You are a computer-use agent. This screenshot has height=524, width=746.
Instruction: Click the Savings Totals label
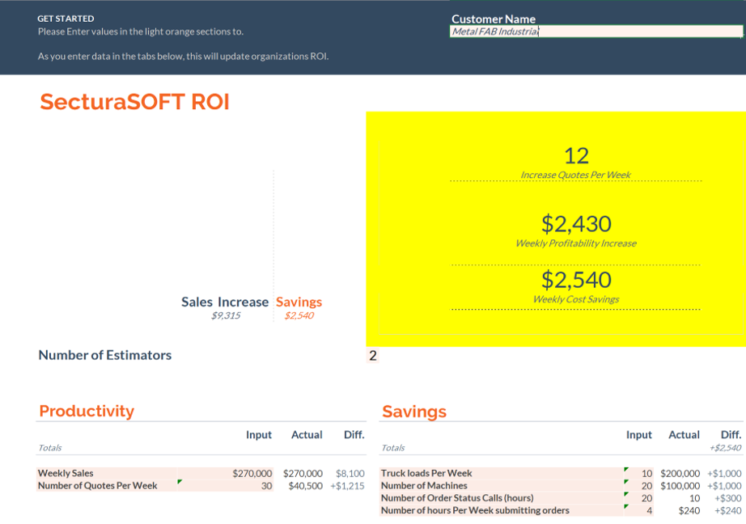[x=393, y=448]
